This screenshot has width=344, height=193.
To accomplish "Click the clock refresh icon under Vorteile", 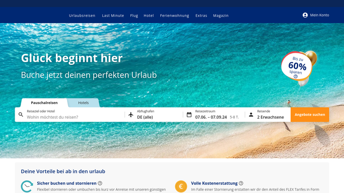I will point(27,186).
